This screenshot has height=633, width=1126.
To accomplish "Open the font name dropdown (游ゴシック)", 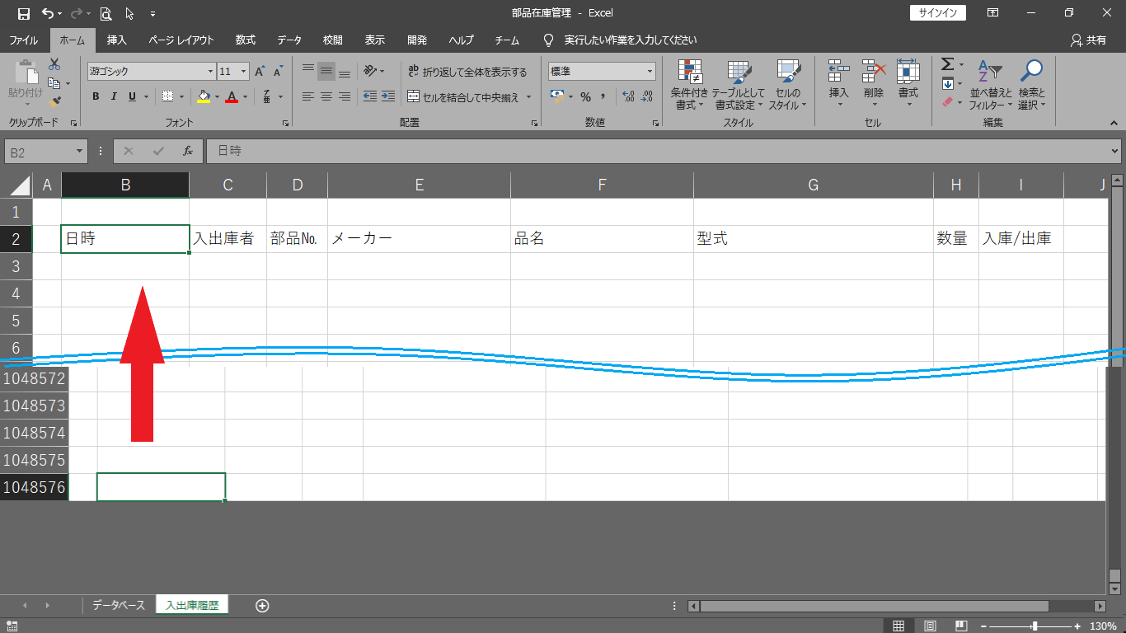I will (210, 72).
